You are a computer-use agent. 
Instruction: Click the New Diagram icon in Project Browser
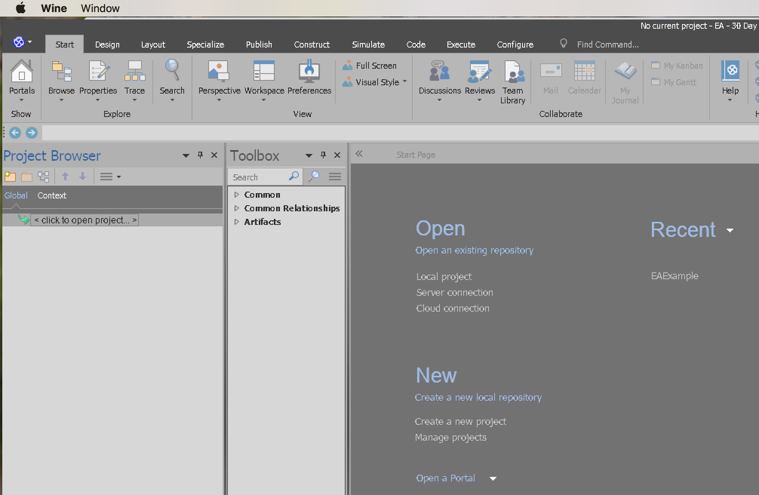click(x=43, y=177)
